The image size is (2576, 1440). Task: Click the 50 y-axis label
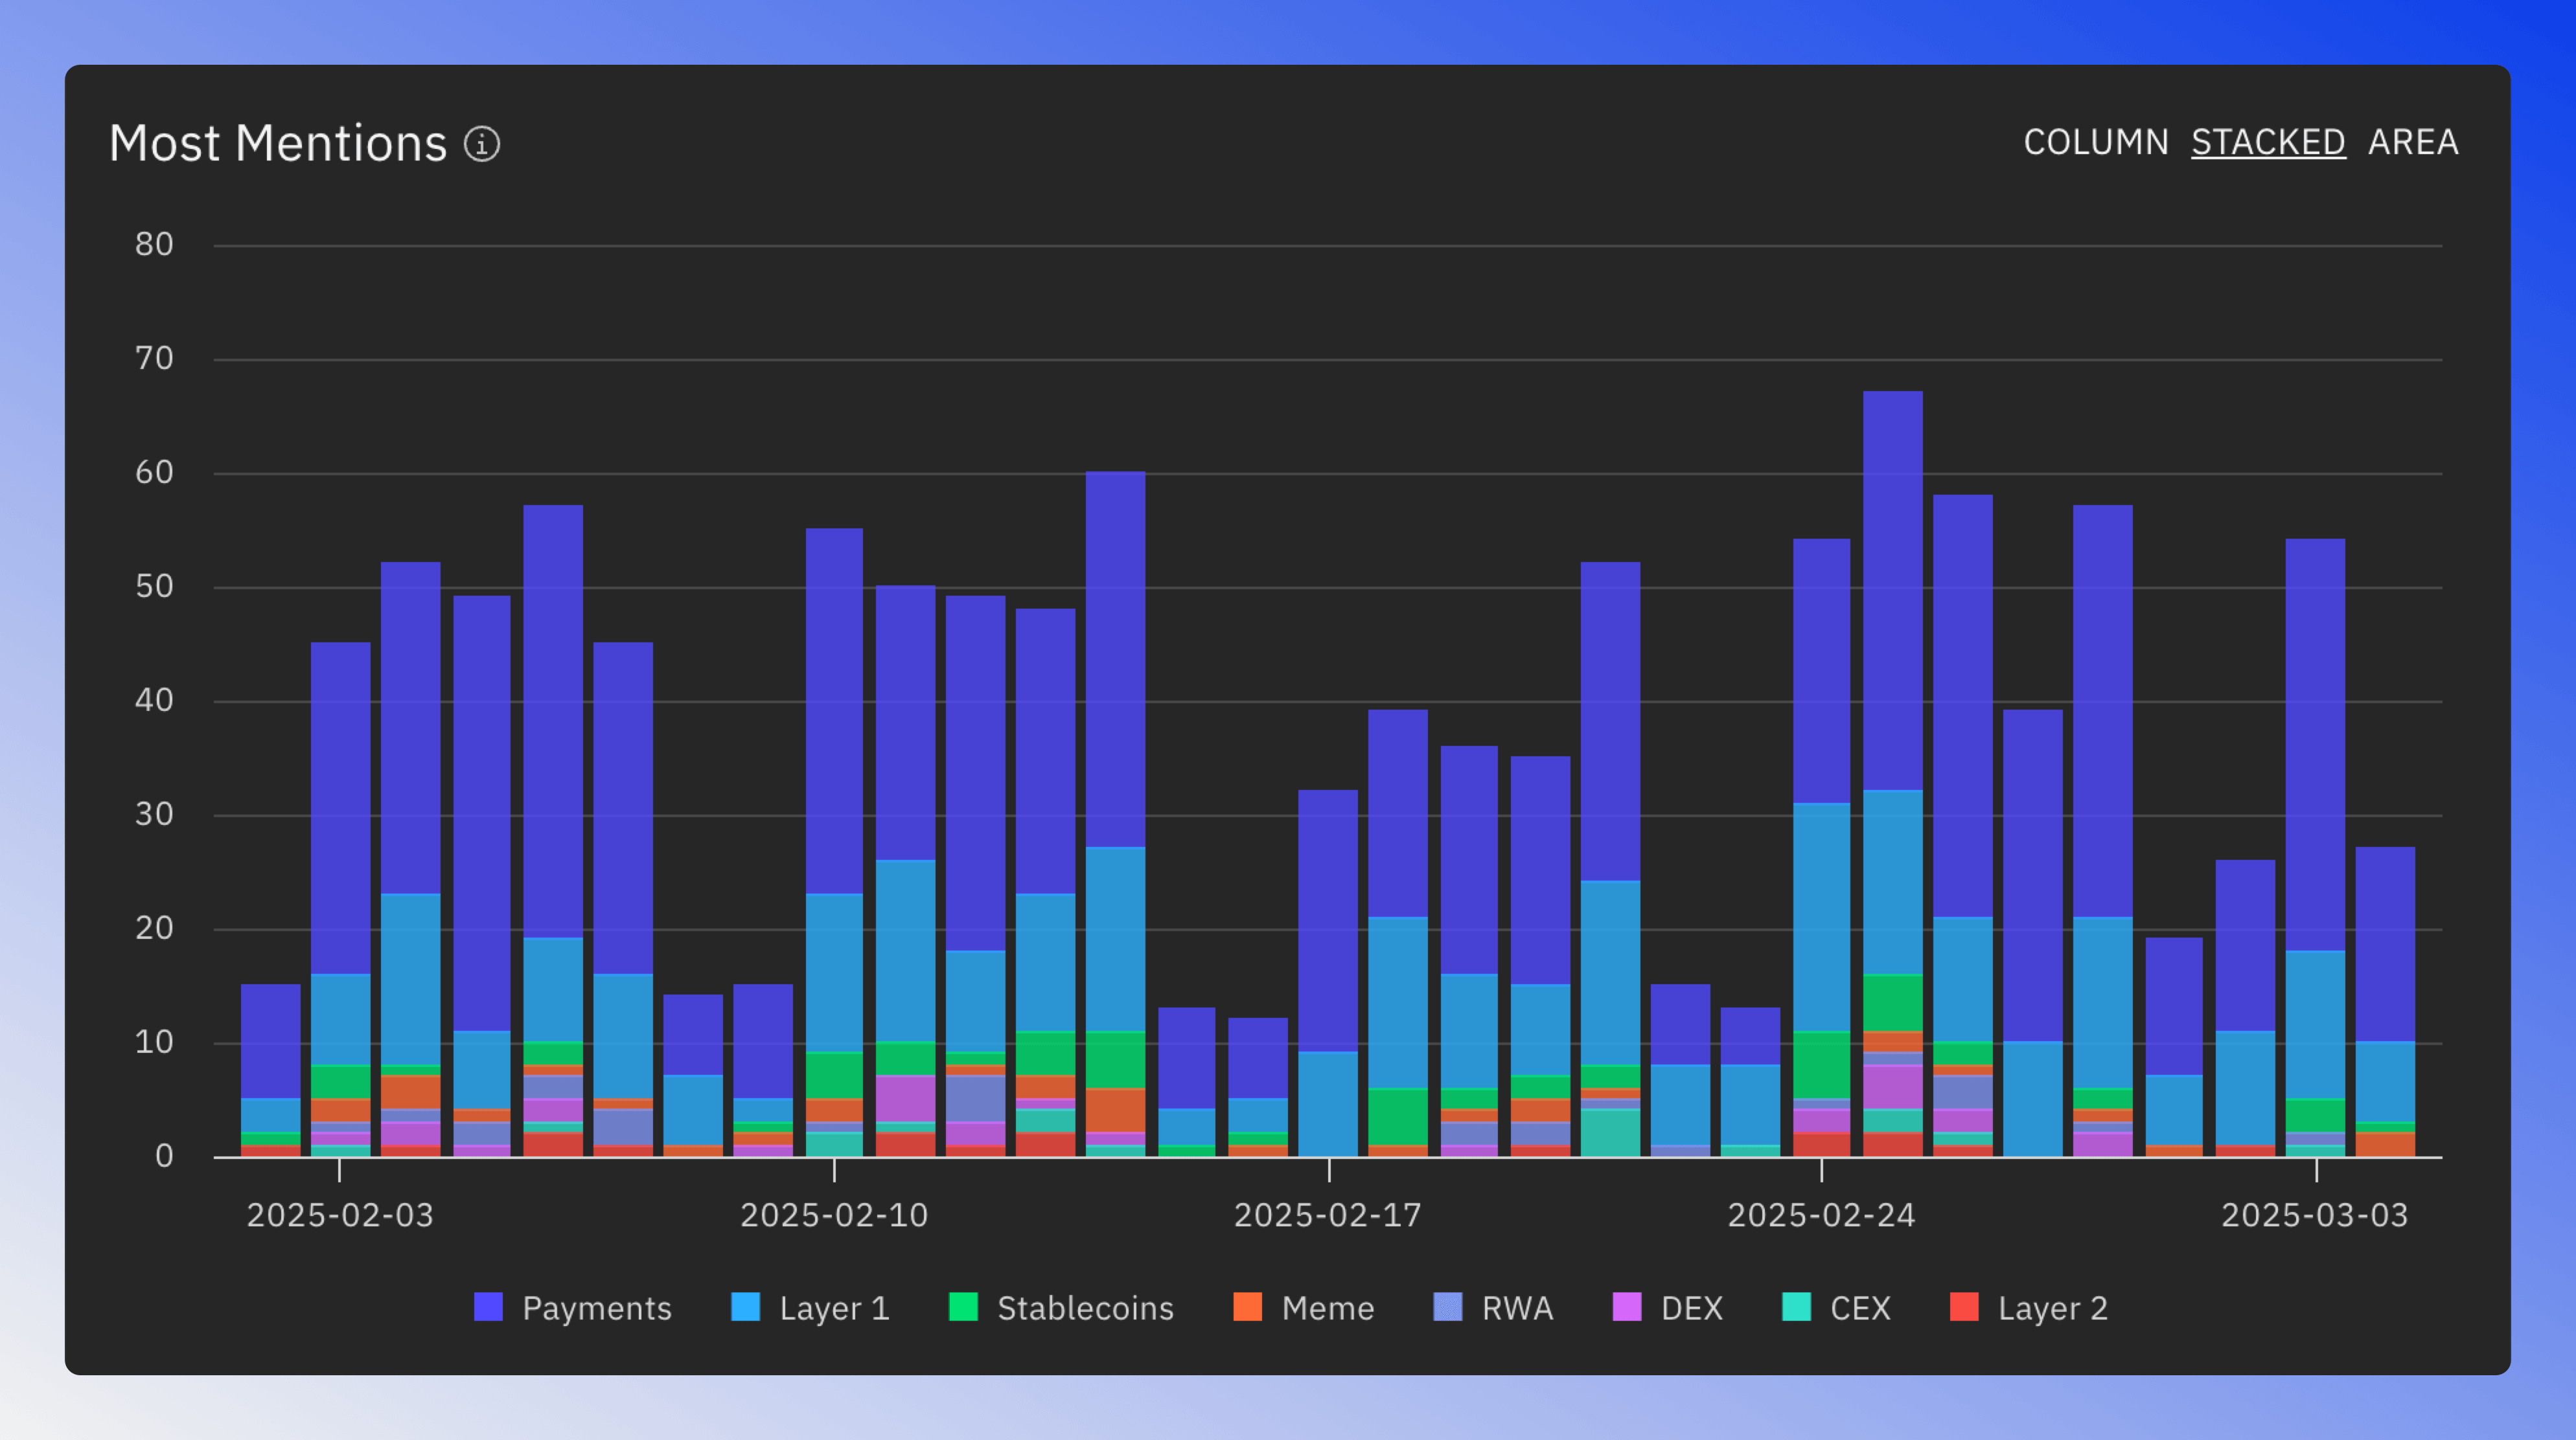154,585
